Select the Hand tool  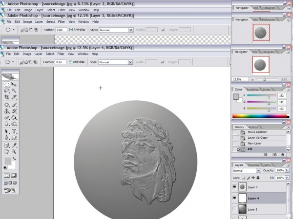(7, 151)
